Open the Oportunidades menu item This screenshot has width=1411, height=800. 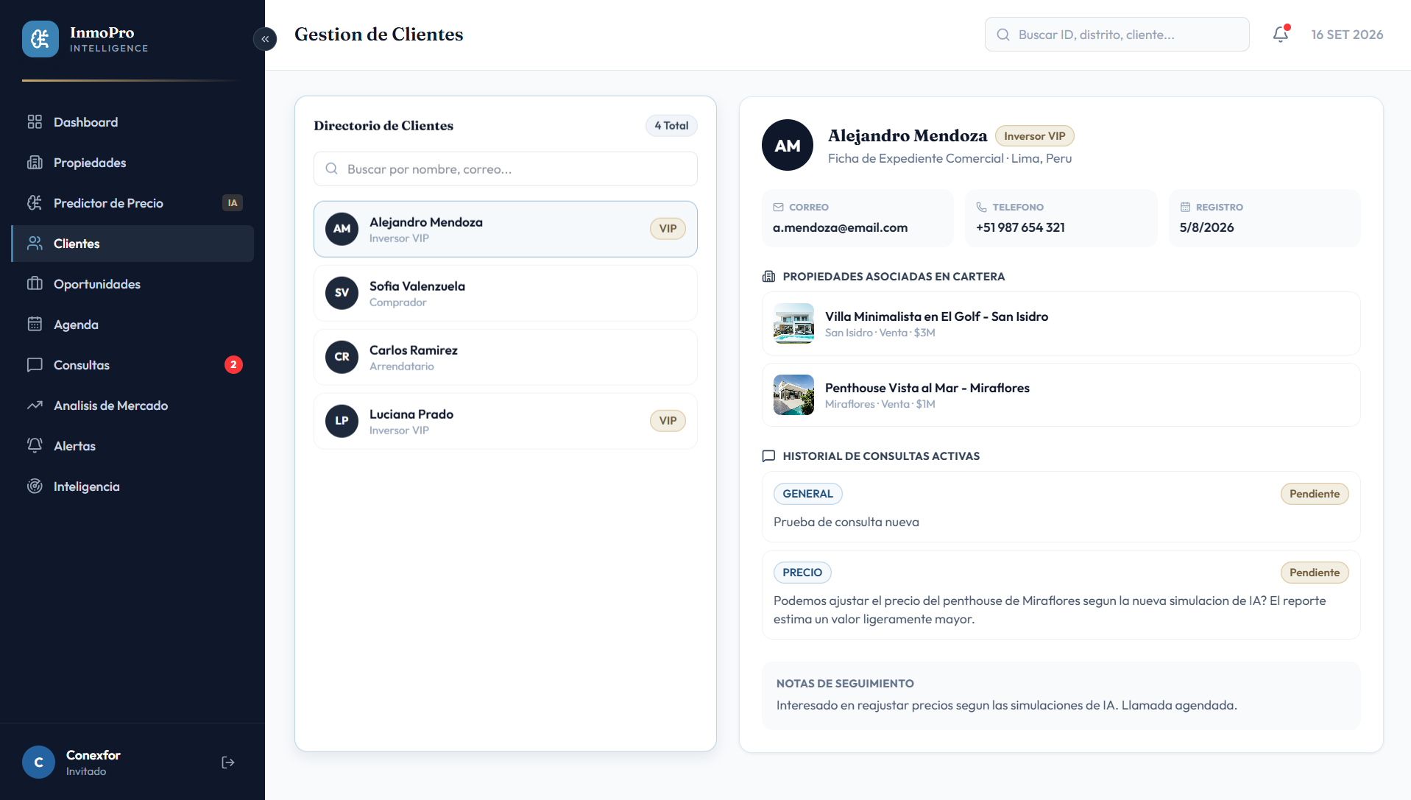coord(132,284)
